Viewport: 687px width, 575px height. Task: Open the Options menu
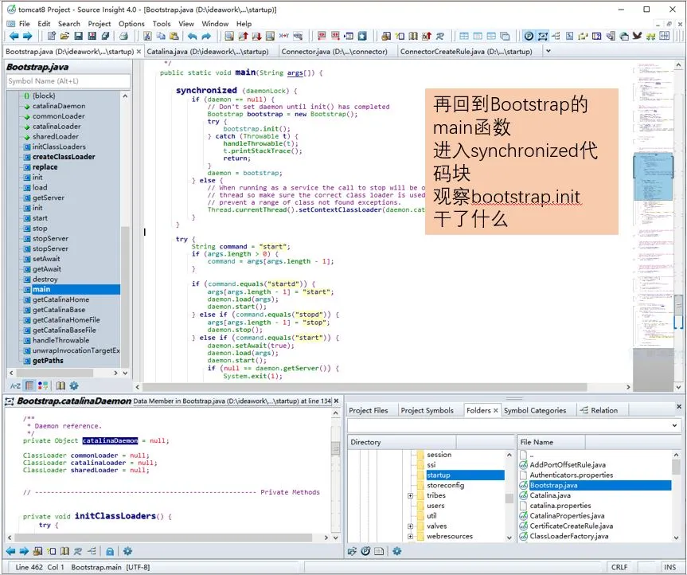[x=131, y=24]
